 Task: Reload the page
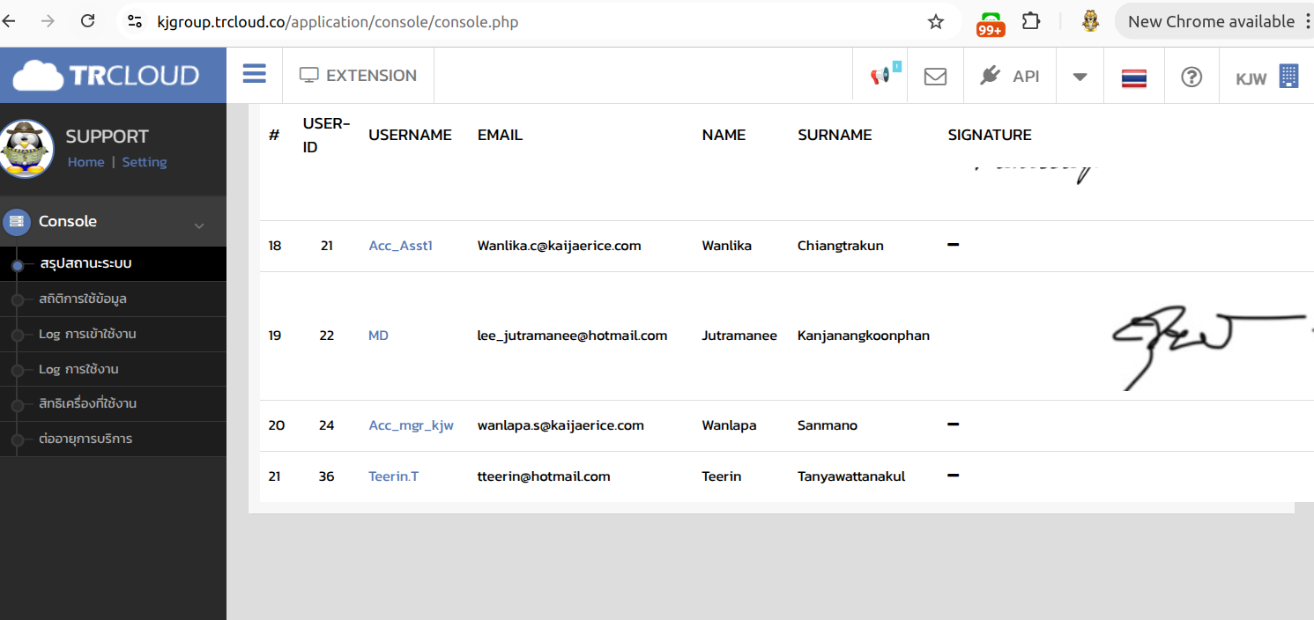pos(87,21)
